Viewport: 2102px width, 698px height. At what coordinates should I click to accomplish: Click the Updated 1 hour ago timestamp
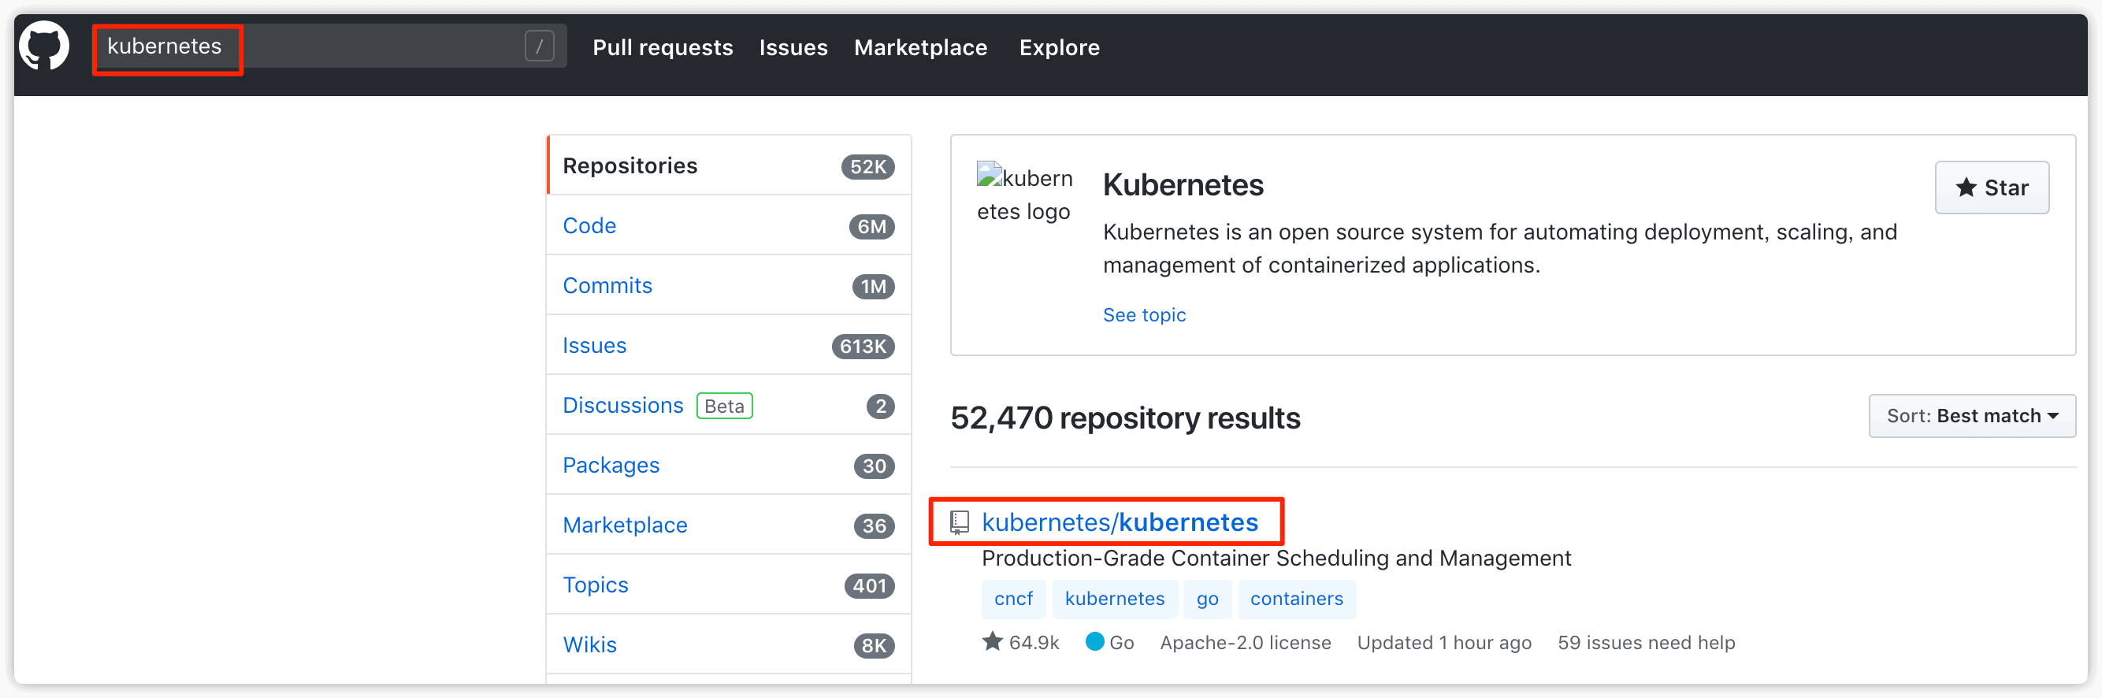(x=1443, y=643)
